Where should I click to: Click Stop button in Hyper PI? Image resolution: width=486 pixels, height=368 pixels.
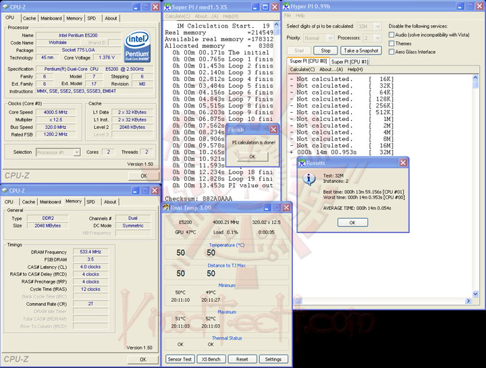click(x=325, y=51)
